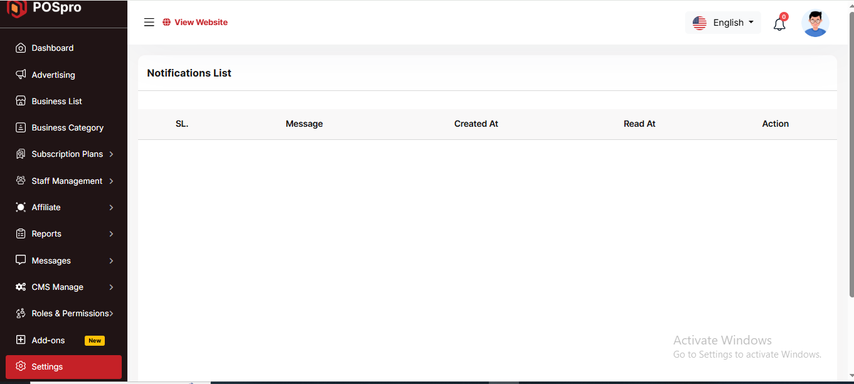The width and height of the screenshot is (854, 384).
Task: Click the vertical page scrollbar
Action: (850, 151)
